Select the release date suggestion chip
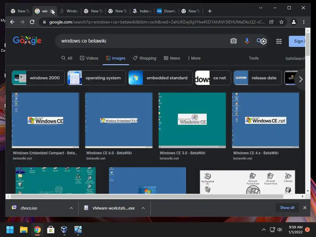Image resolution: width=316 pixels, height=237 pixels. click(x=258, y=78)
